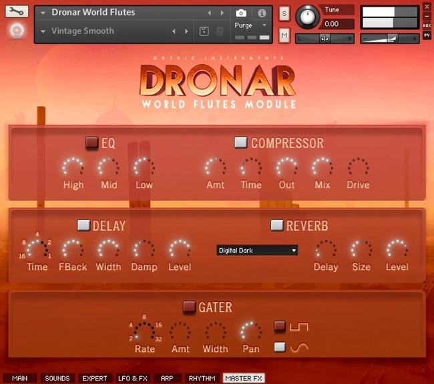The image size is (434, 384).
Task: Click the Delay Time knob
Action: [x=37, y=249]
